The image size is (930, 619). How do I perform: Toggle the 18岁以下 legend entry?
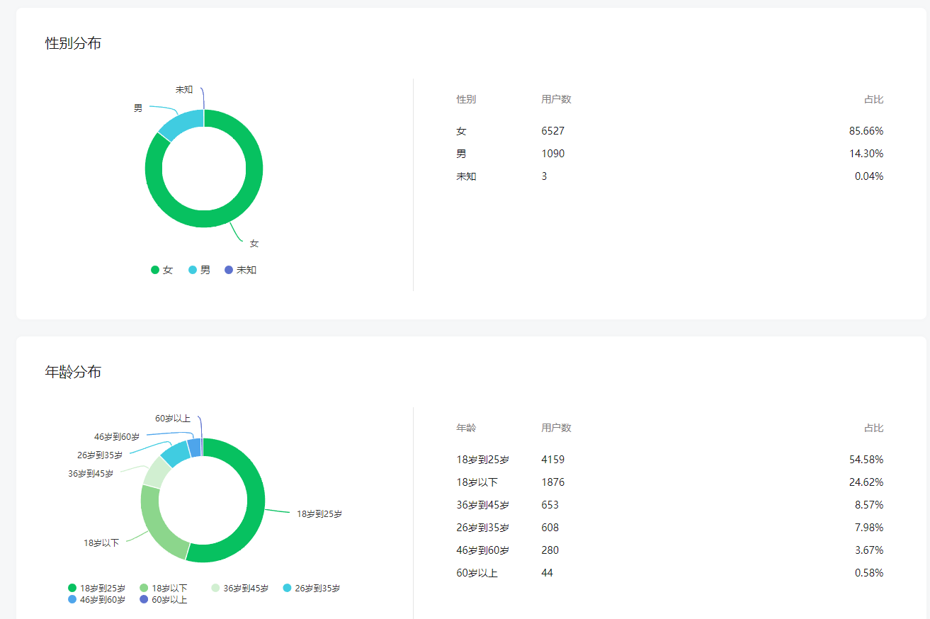click(164, 588)
